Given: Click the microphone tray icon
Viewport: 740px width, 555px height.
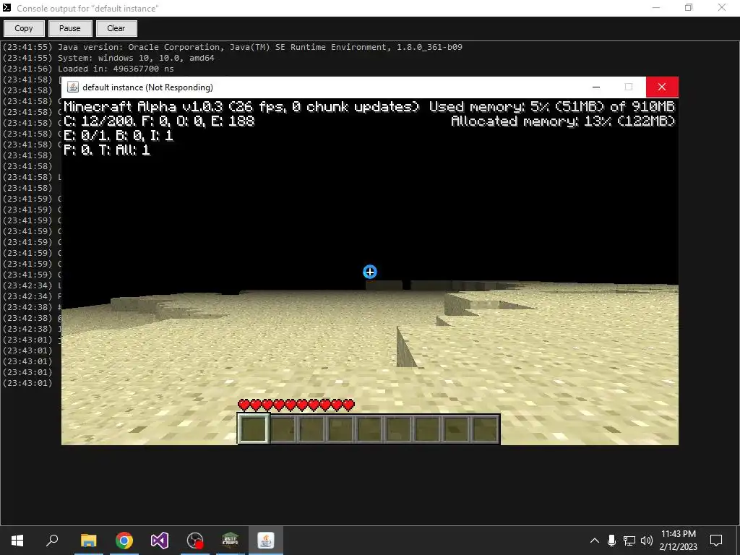Looking at the screenshot, I should coord(611,541).
